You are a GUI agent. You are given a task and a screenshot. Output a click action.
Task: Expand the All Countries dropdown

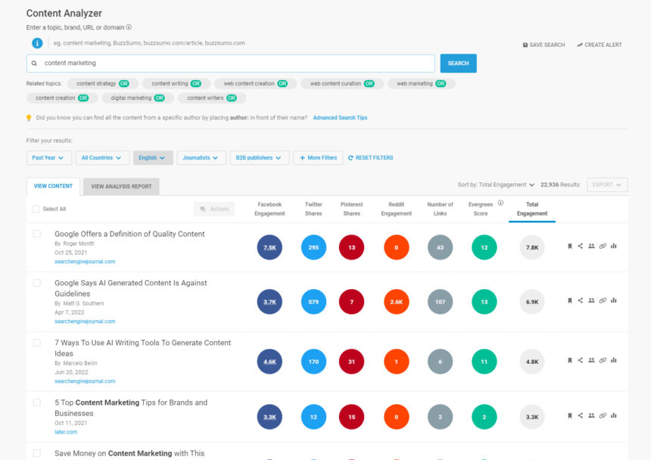tap(102, 157)
